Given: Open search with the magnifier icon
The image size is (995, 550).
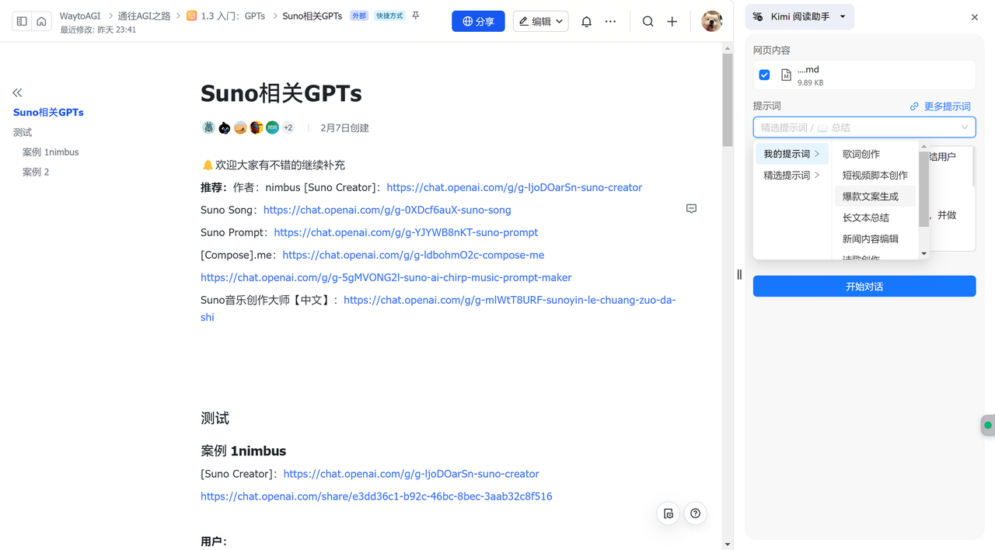Looking at the screenshot, I should pos(648,22).
